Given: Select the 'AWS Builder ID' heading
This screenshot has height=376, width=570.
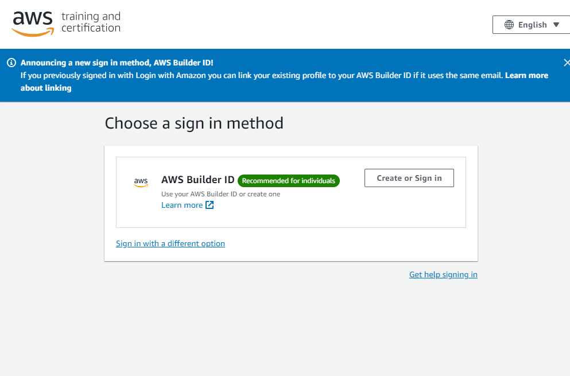Looking at the screenshot, I should [x=197, y=180].
